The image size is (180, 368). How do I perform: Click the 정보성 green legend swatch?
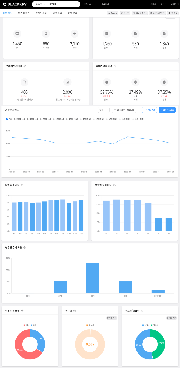[x=151, y=325]
